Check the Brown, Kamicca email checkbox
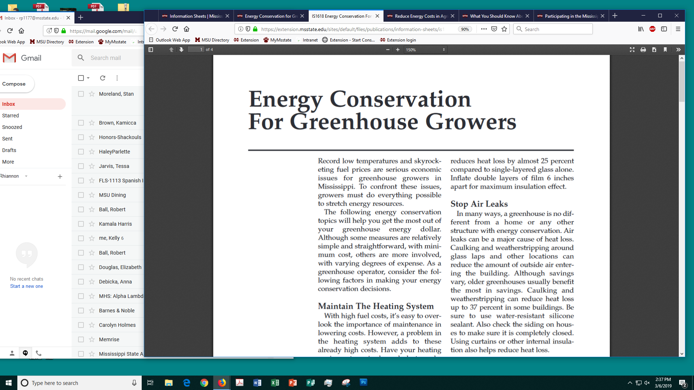 tap(81, 123)
